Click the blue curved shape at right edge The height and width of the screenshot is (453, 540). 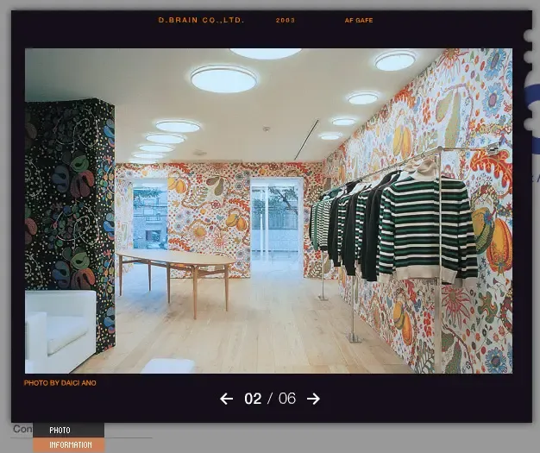(533, 117)
